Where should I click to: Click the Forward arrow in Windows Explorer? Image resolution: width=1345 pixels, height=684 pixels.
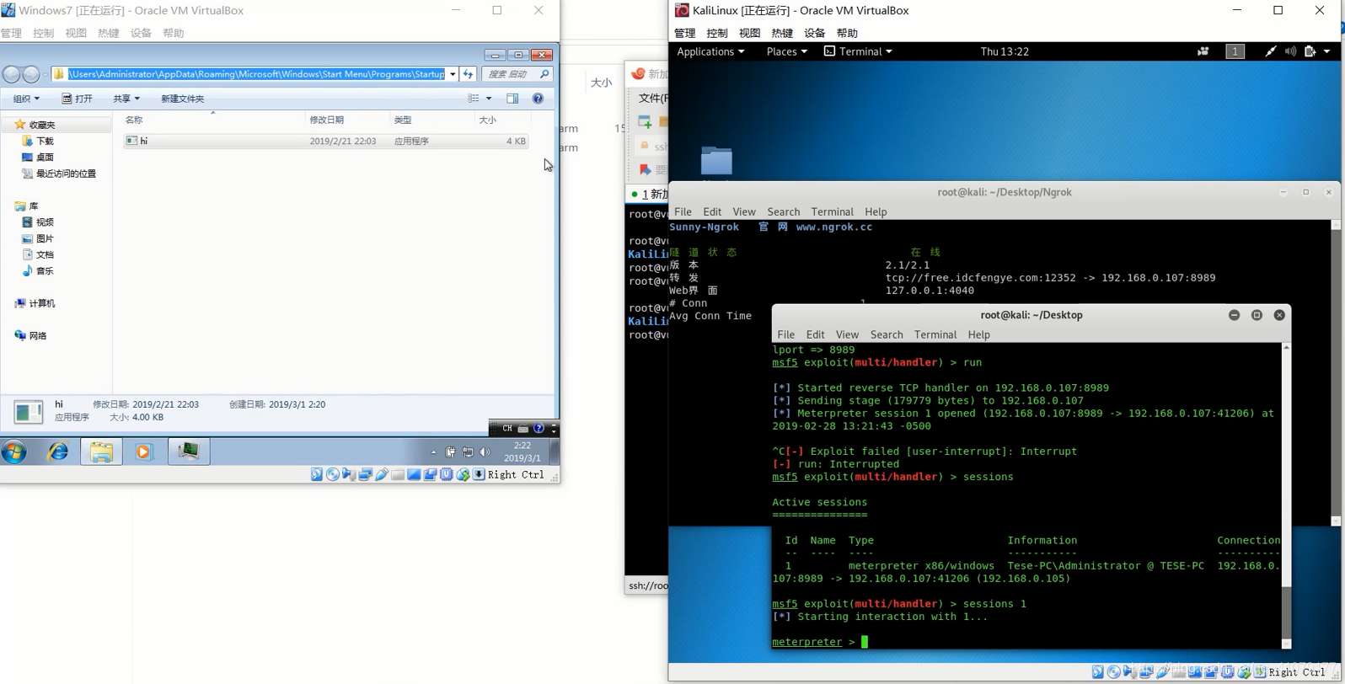(31, 74)
